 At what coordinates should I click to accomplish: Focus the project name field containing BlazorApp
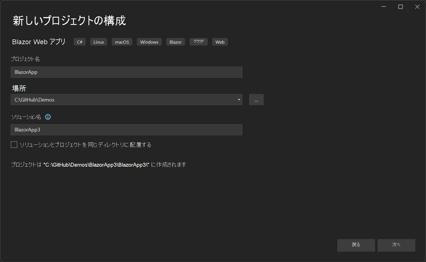127,72
